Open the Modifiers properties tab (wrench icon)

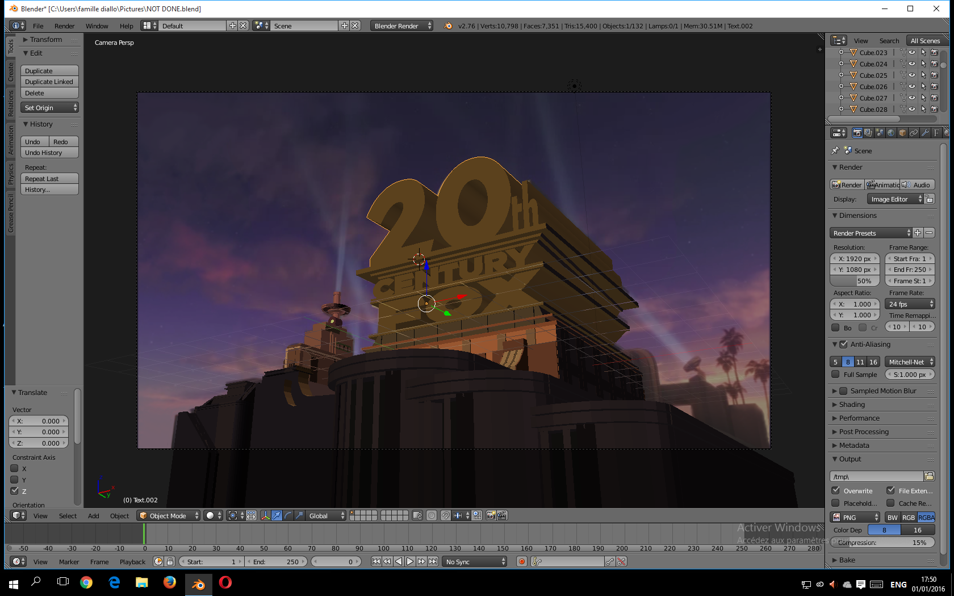[925, 133]
